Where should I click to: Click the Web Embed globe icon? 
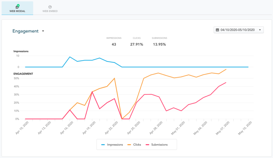tap(50, 7)
